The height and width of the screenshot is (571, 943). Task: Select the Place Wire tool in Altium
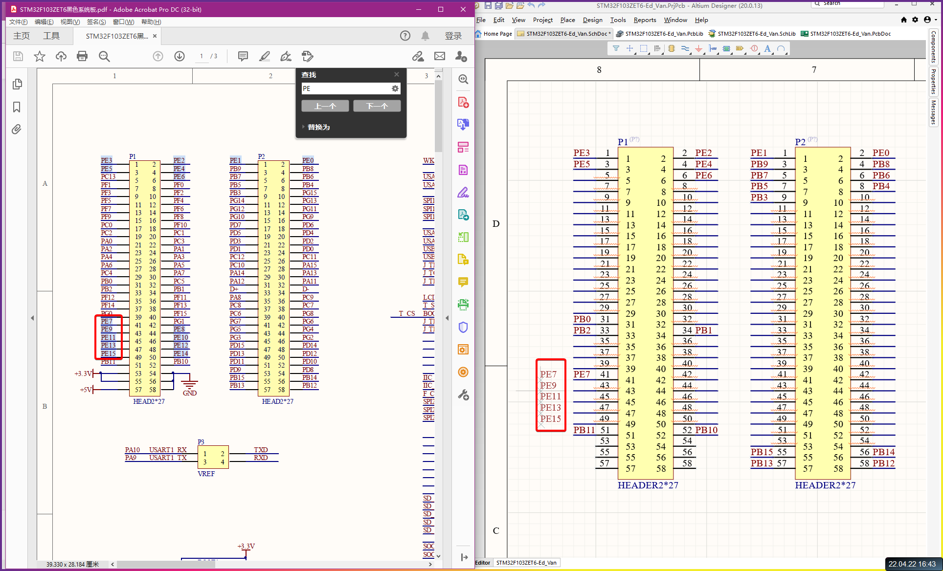pyautogui.click(x=686, y=48)
